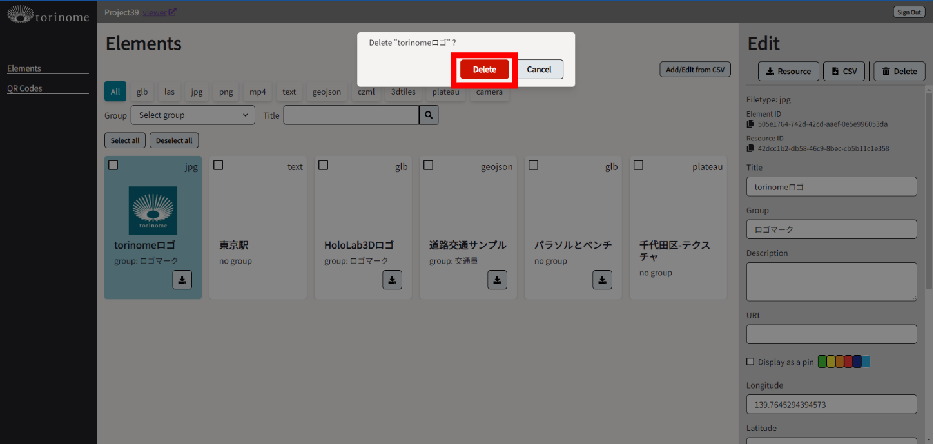Click the download icon on the torinomeロゴ card
The width and height of the screenshot is (934, 444).
[182, 280]
